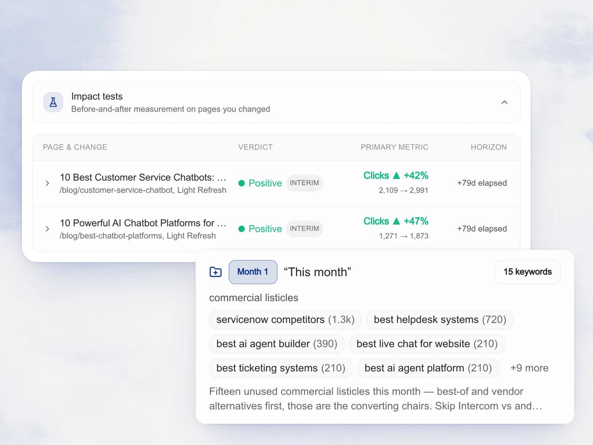Click the Clicks +47% metric
Screen dimensions: 593x445
coord(396,221)
